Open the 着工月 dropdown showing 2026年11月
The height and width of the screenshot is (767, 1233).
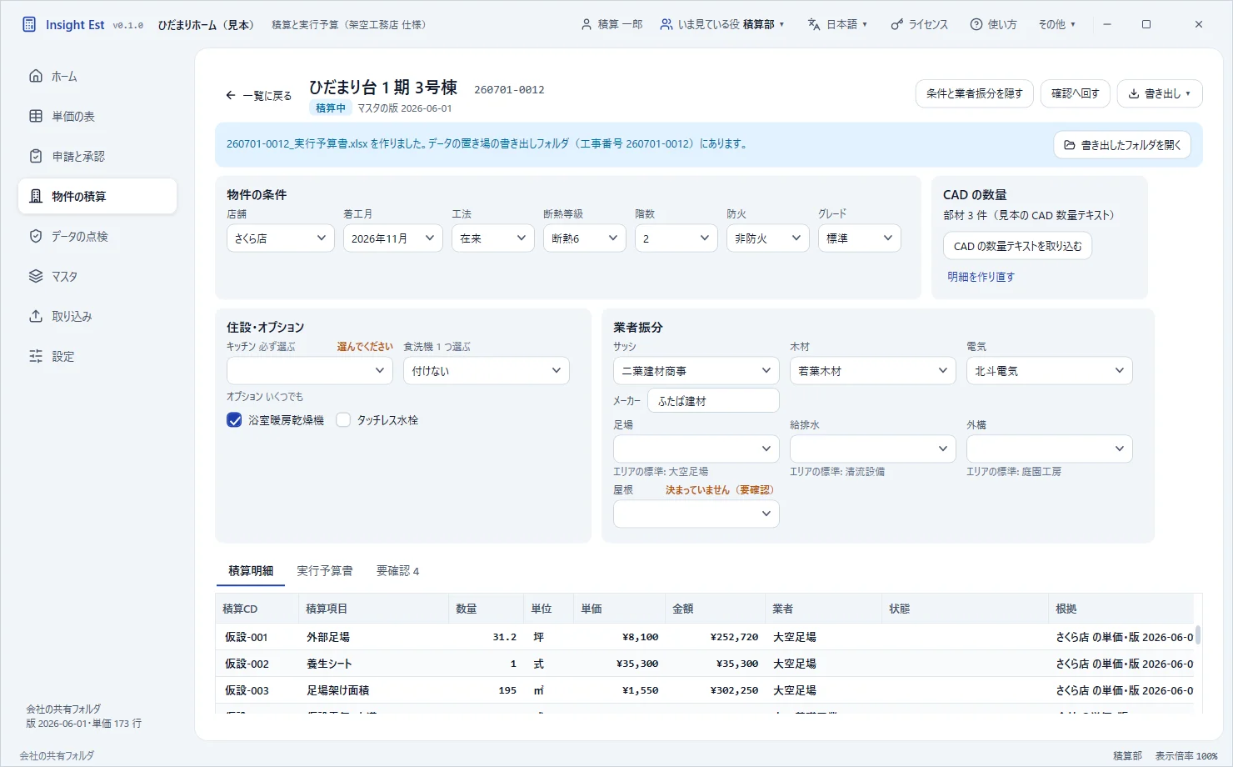click(393, 238)
